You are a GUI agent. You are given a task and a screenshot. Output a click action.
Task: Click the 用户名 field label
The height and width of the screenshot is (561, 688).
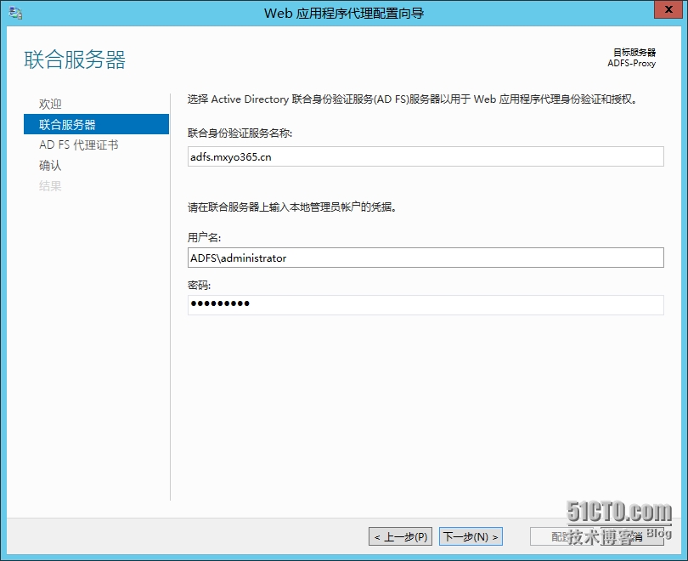click(x=204, y=237)
